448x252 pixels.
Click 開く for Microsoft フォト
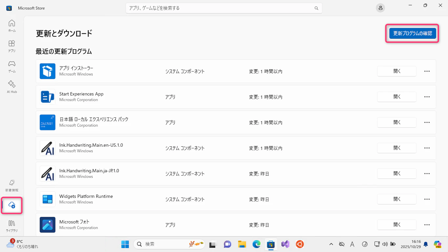click(397, 225)
